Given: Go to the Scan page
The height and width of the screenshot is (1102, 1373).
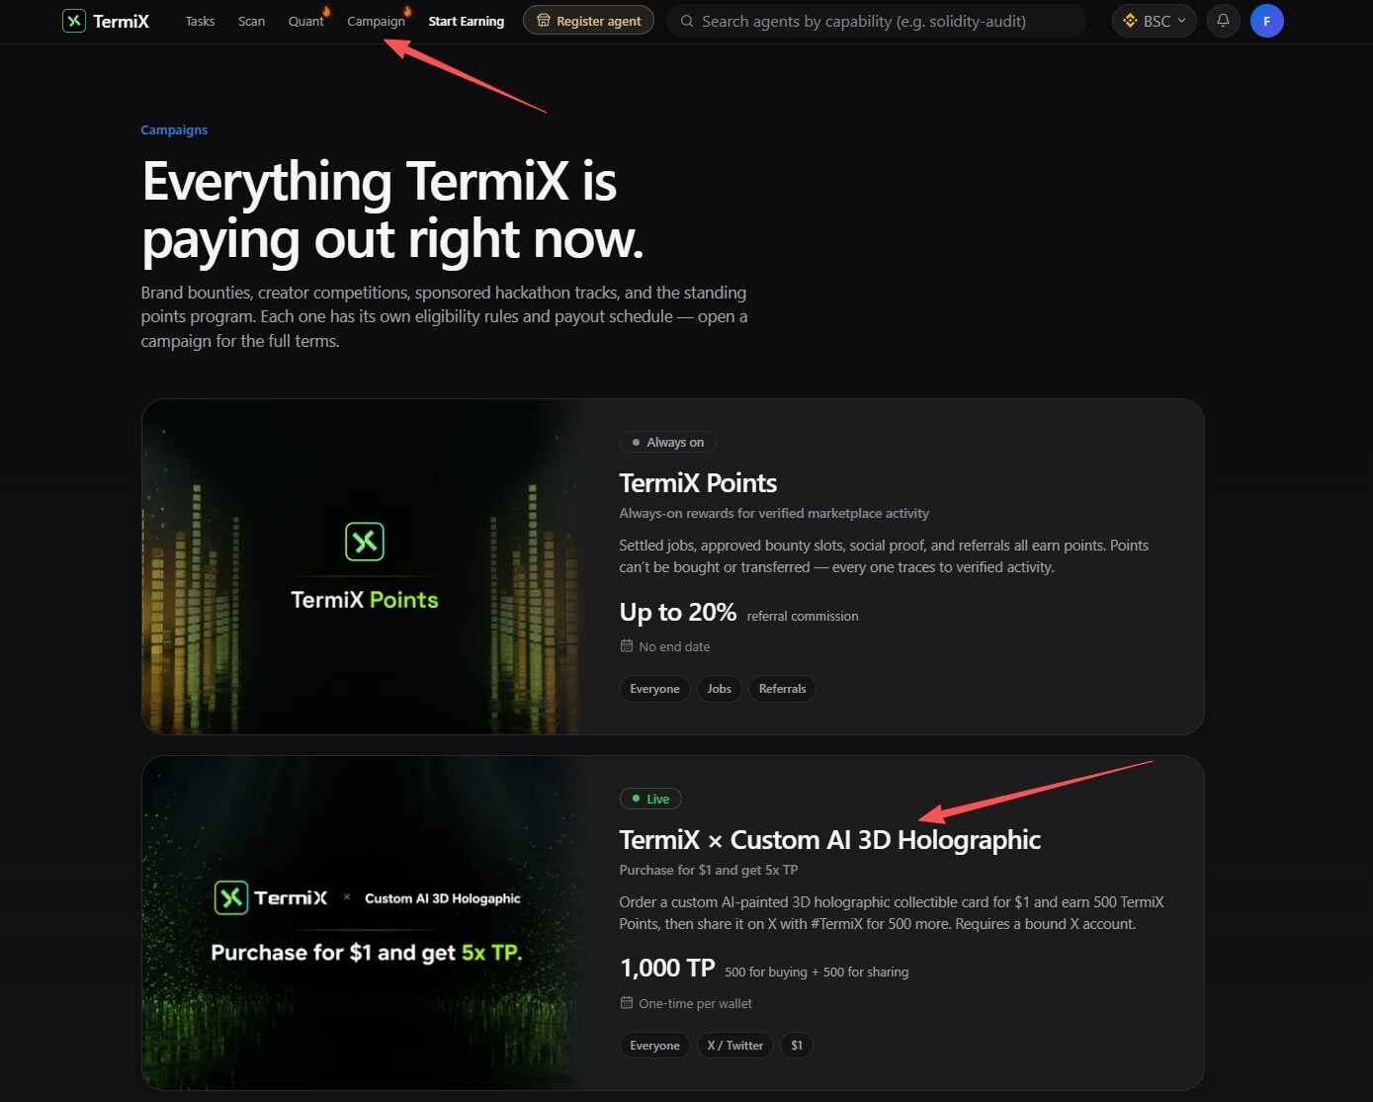Looking at the screenshot, I should pos(251,21).
